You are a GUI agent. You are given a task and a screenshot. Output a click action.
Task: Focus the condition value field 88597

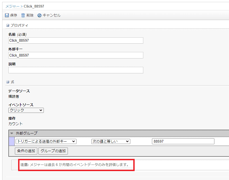coord(183,141)
